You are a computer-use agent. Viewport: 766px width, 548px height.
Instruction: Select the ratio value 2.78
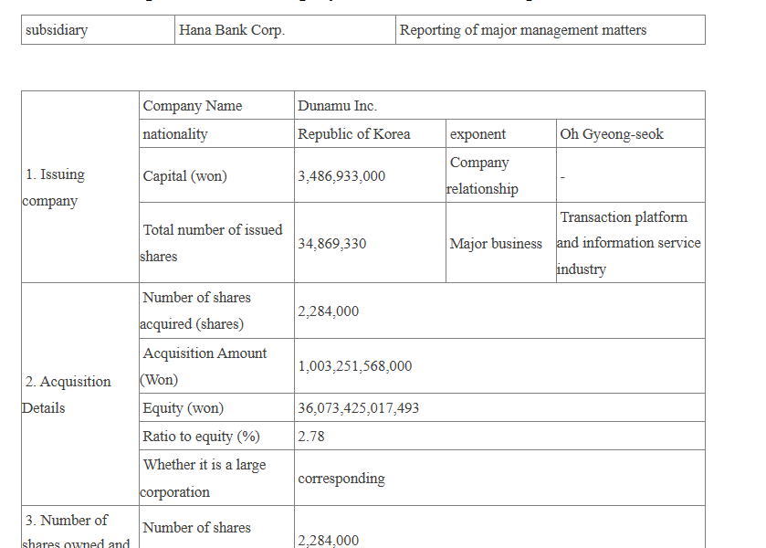(311, 436)
